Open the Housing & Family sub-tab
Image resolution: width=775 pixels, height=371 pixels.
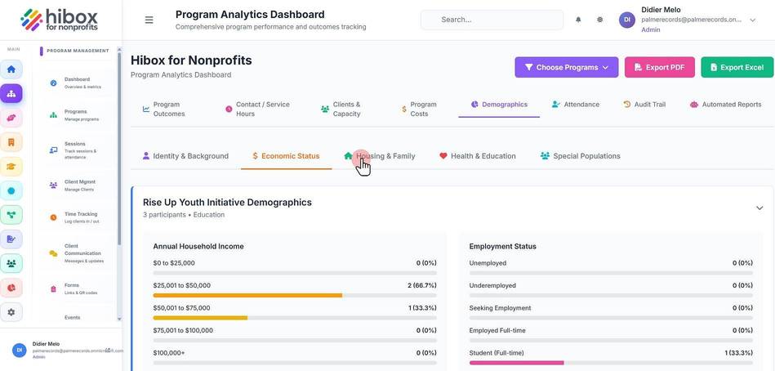tap(380, 156)
